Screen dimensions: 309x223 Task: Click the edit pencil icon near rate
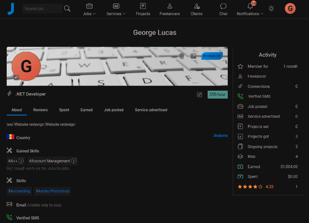200,95
